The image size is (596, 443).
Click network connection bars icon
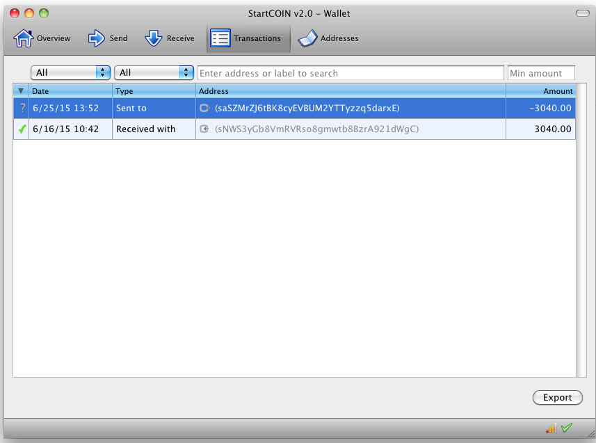pyautogui.click(x=551, y=428)
